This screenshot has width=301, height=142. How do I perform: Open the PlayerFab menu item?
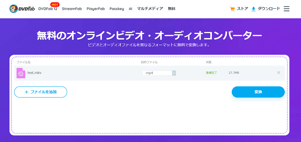[x=96, y=9]
